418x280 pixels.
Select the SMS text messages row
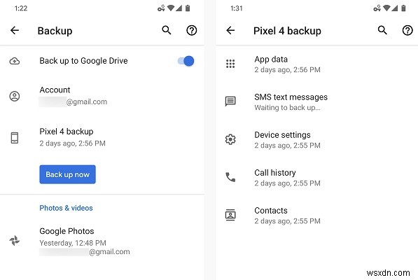pos(317,101)
